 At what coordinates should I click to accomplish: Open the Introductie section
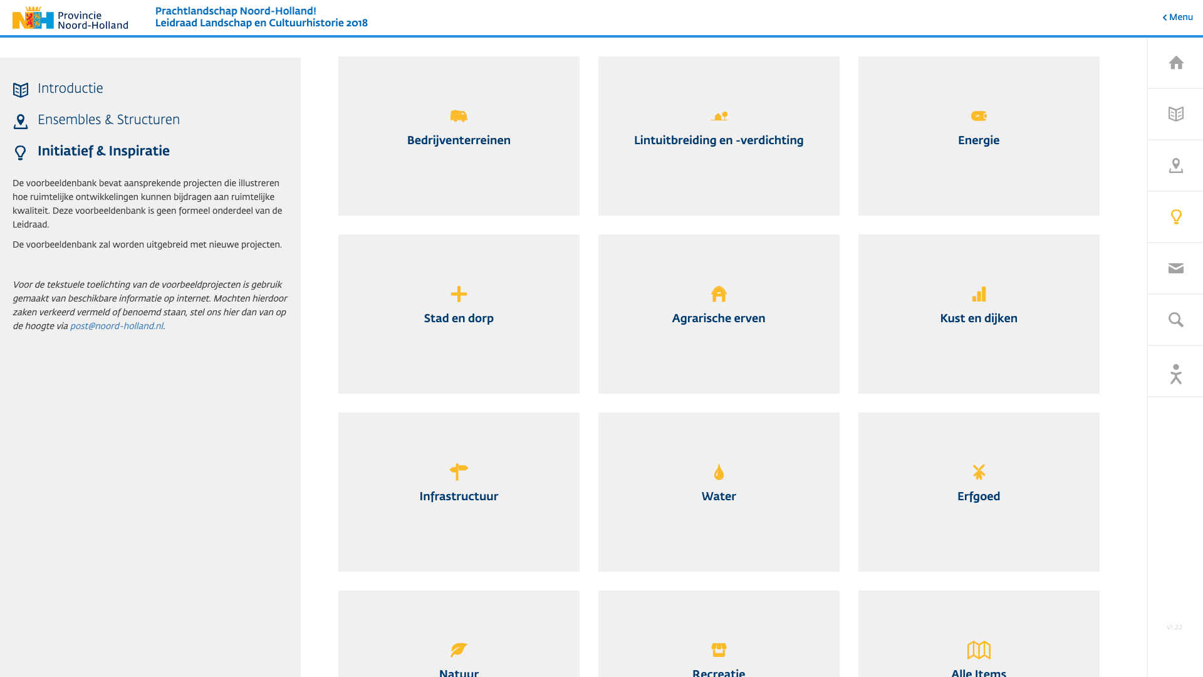70,88
